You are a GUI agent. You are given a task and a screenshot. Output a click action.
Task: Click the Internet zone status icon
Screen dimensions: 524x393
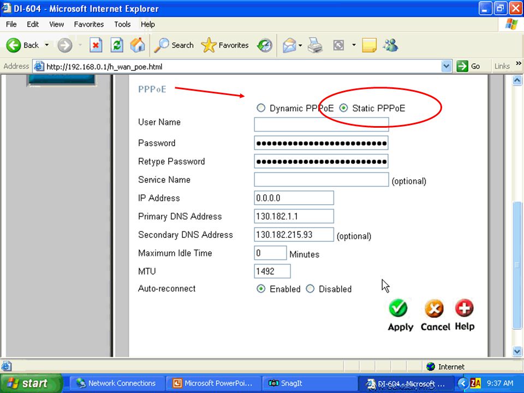click(x=431, y=367)
